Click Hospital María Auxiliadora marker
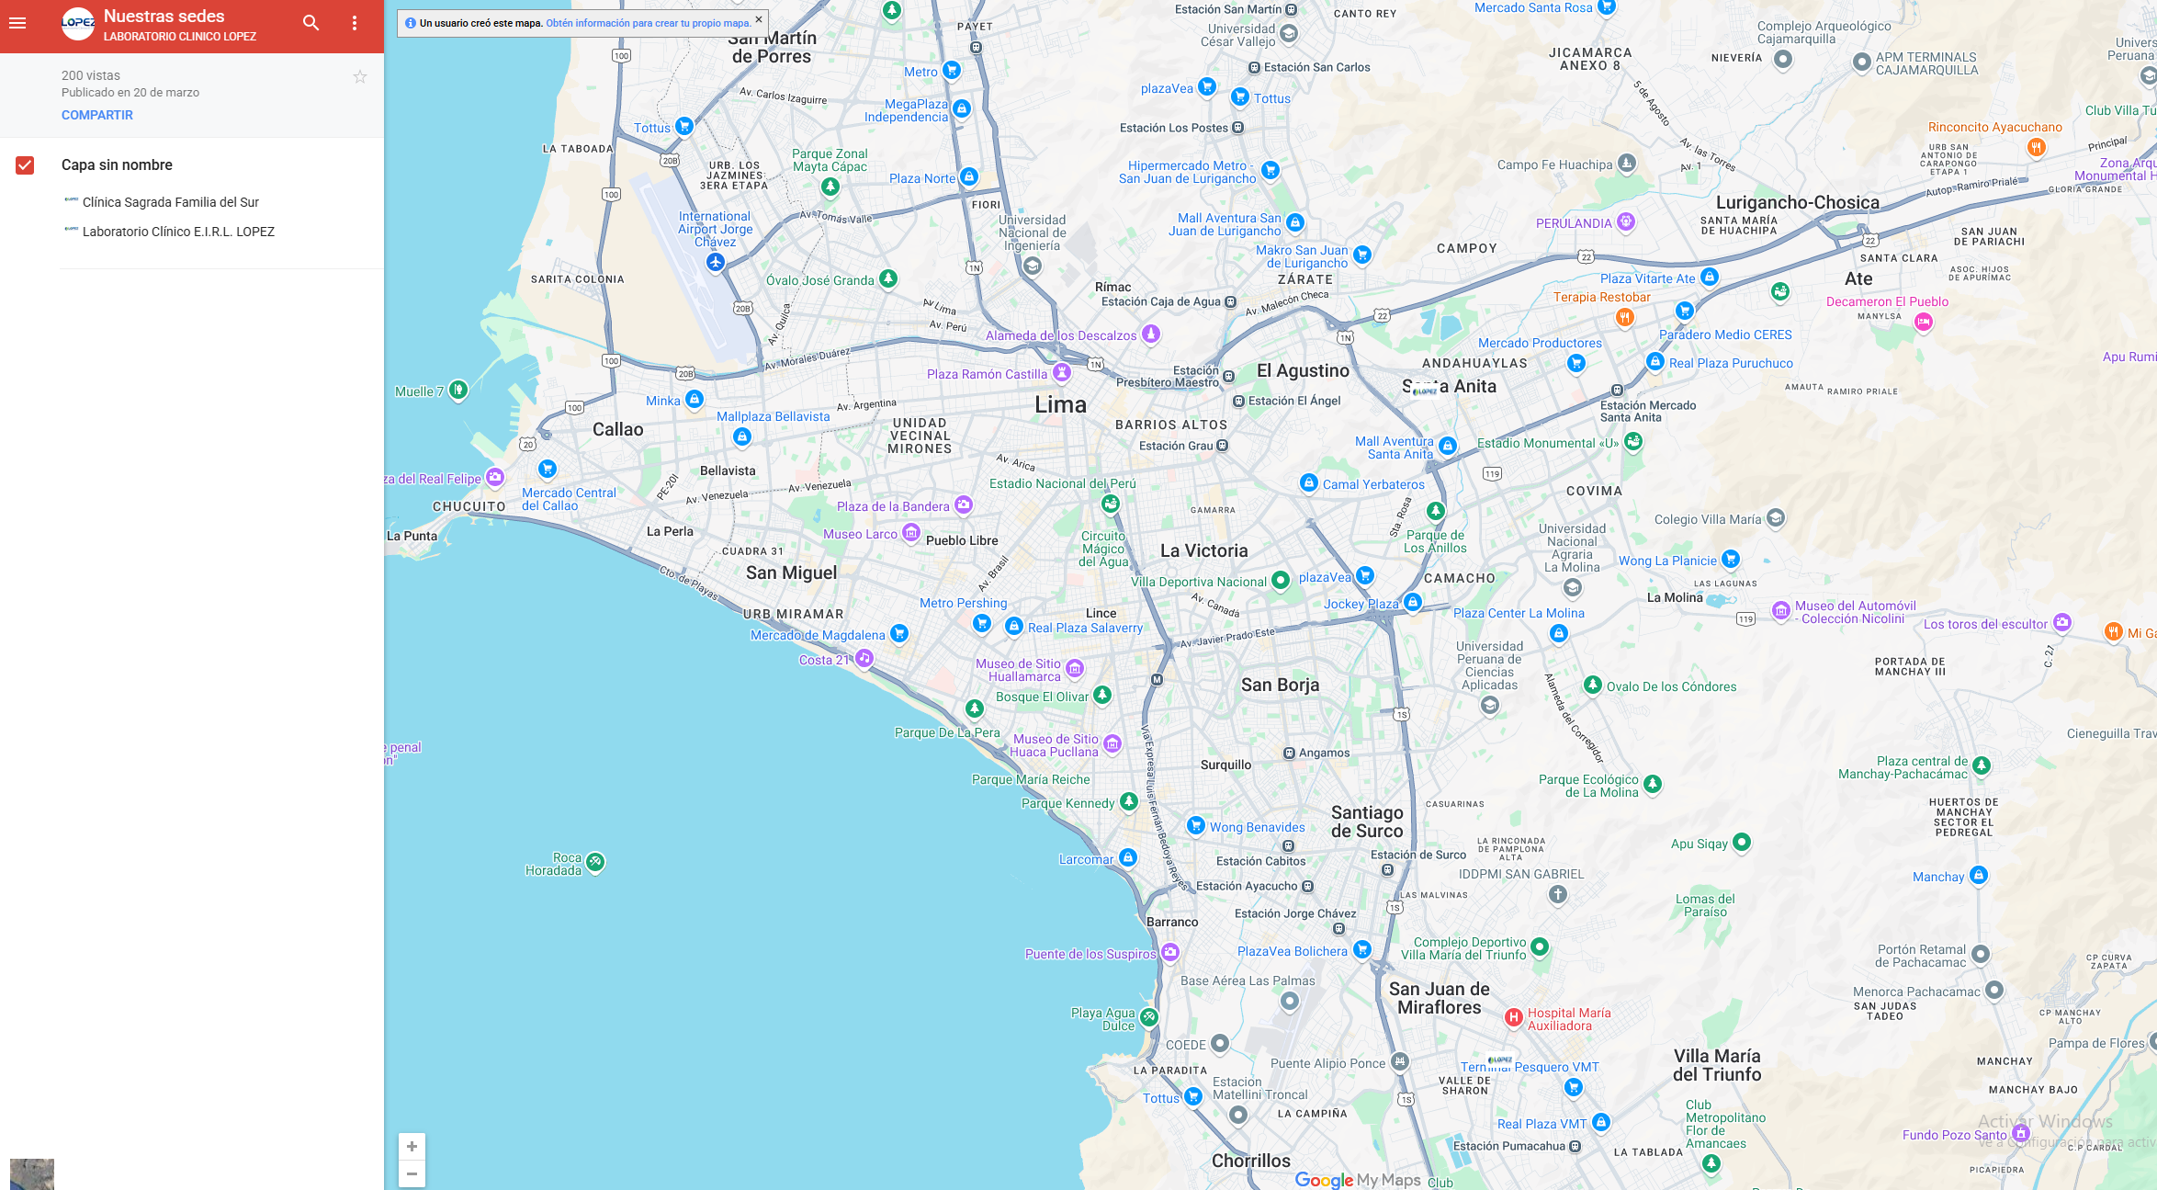The width and height of the screenshot is (2157, 1190). click(1513, 1017)
